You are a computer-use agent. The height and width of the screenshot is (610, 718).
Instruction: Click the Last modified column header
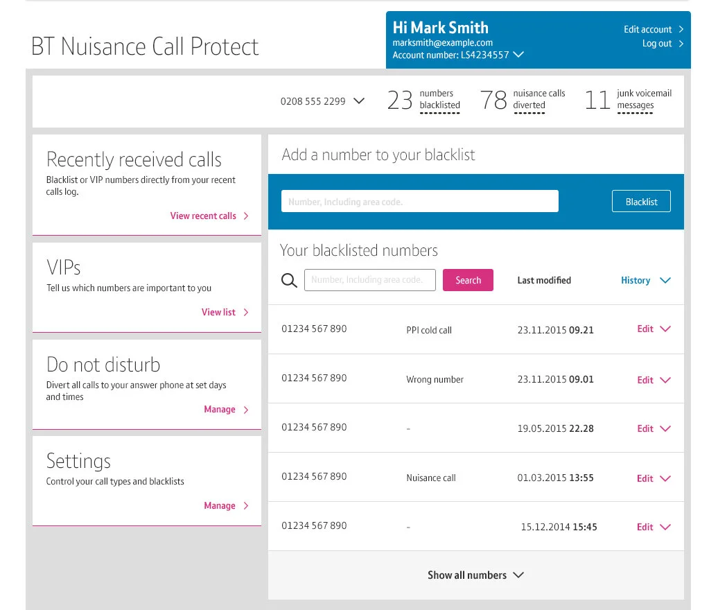(544, 280)
